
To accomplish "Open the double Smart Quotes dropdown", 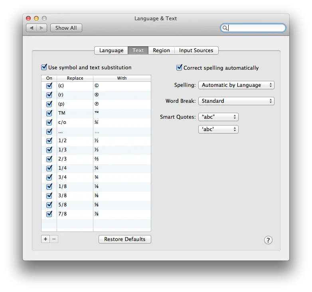I will click(x=218, y=117).
